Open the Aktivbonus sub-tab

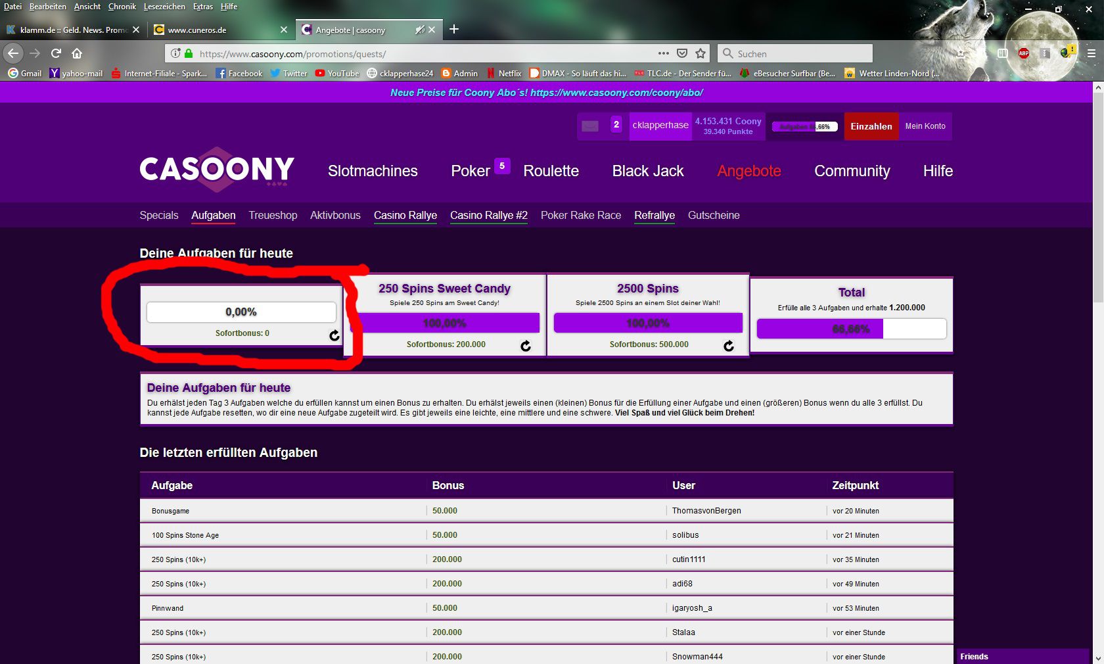click(x=335, y=215)
